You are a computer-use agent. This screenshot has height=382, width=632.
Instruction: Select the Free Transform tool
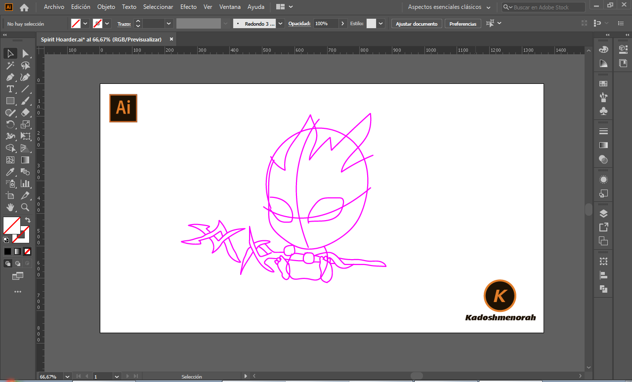point(26,136)
